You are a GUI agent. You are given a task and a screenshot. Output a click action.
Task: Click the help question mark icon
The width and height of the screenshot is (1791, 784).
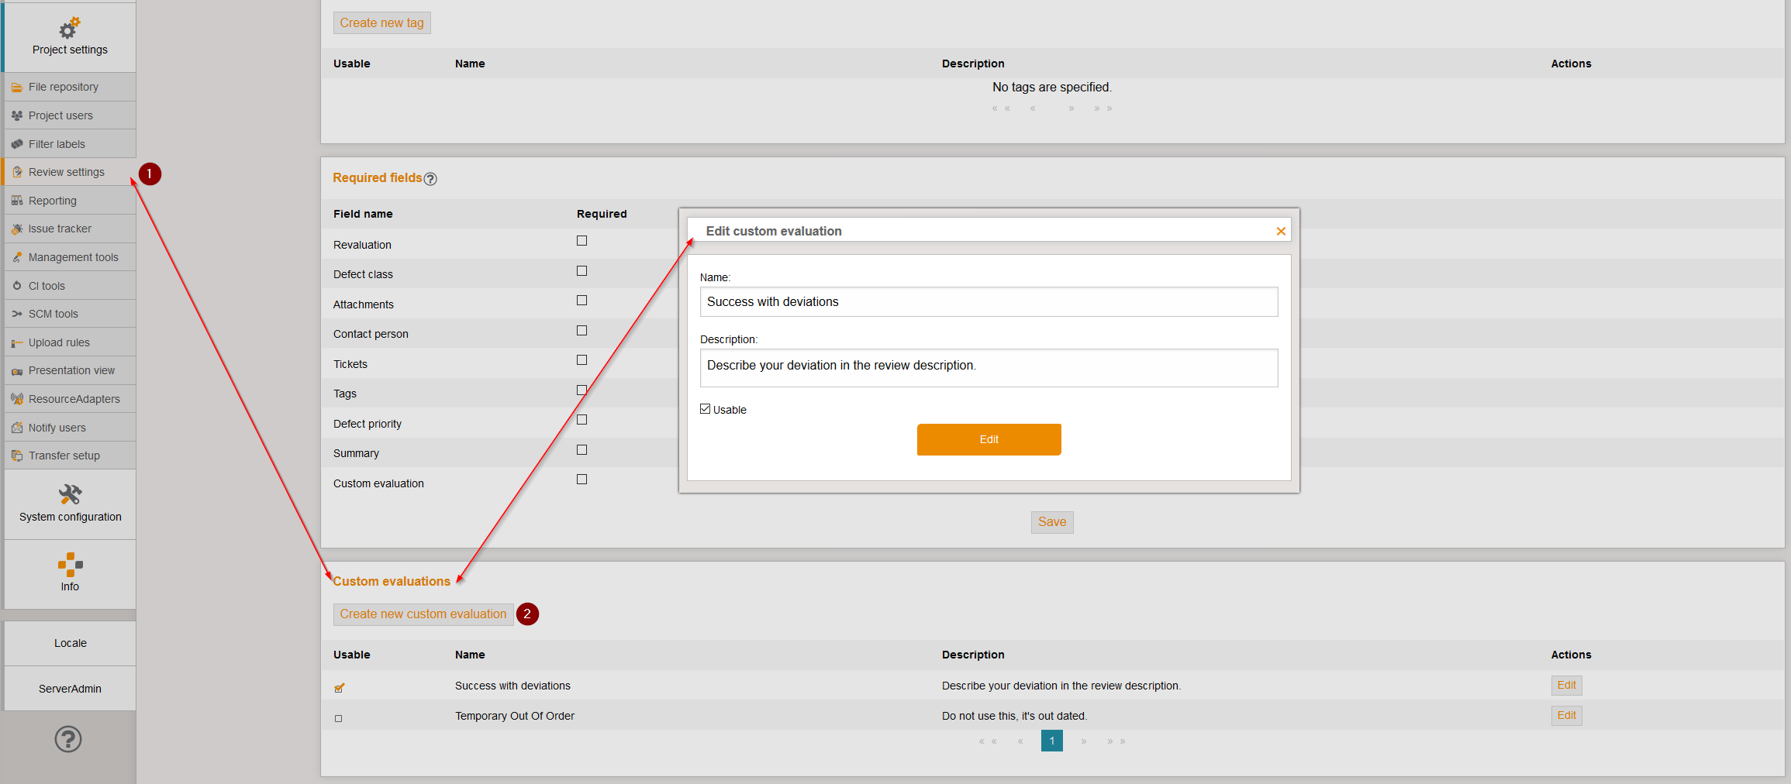click(68, 739)
